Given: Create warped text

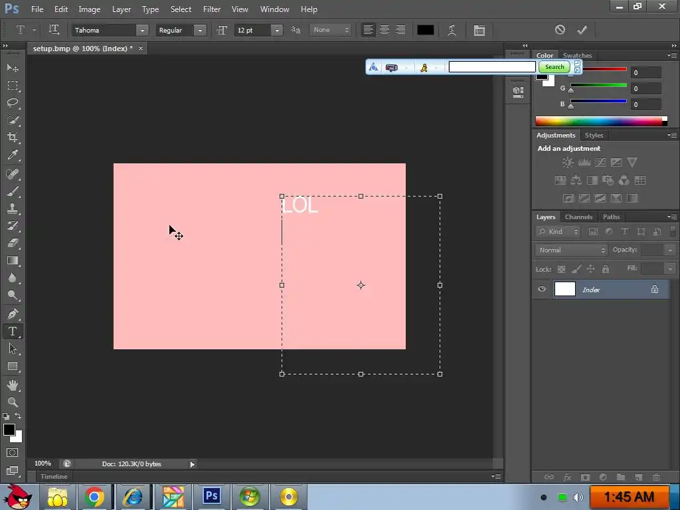Looking at the screenshot, I should (x=452, y=30).
